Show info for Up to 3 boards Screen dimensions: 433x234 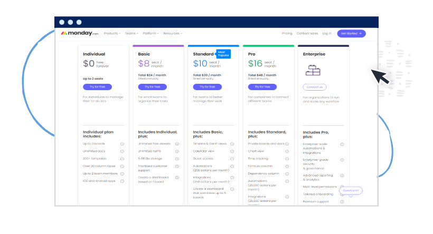(122, 144)
